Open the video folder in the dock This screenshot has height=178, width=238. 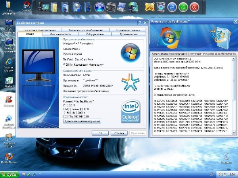88,7
